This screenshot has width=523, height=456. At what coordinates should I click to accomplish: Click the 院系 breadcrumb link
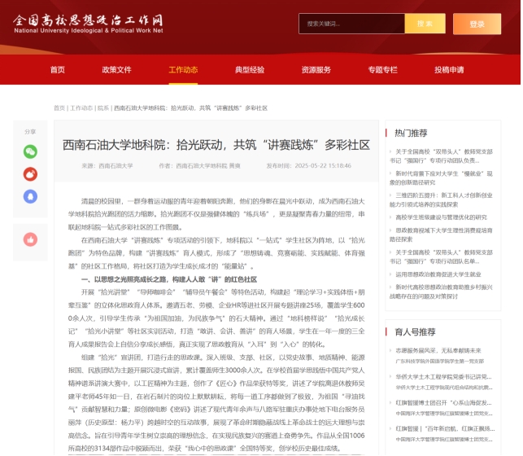(103, 107)
